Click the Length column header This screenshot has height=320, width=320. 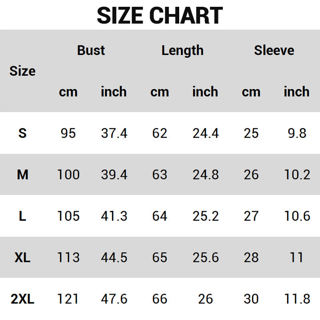[x=182, y=50]
